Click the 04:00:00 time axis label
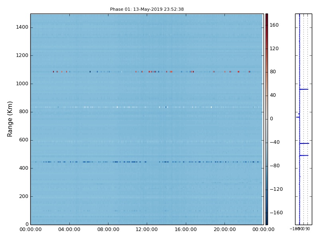Screen dimensions: 319x239 click(69, 229)
